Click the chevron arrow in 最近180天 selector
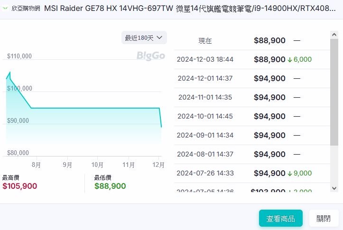343x230 pixels. (x=159, y=37)
